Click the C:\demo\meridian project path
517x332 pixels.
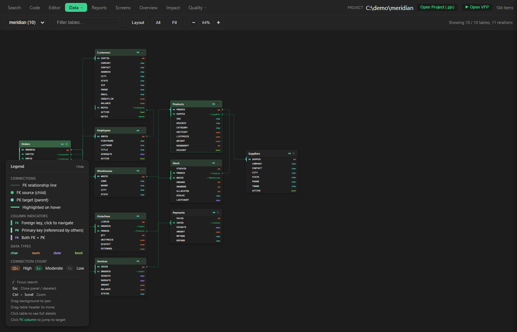tap(390, 8)
